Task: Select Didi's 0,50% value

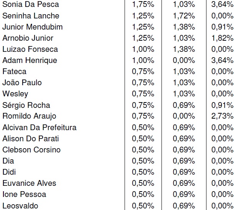Action: 143,172
